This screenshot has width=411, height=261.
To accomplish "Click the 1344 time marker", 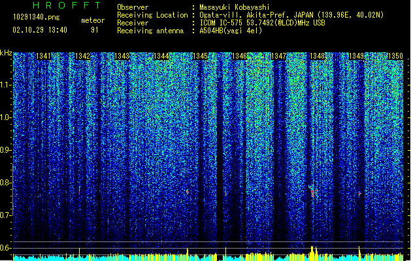I will 161,56.
